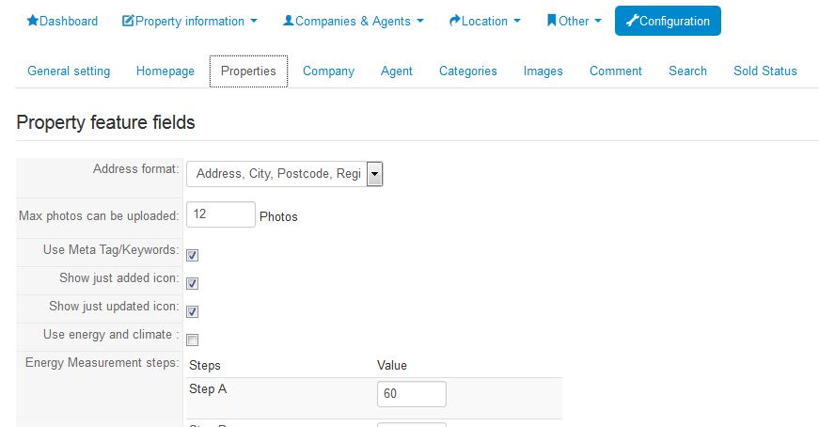Click the Other bookmark icon
Screen dimensions: 819x427
coord(552,21)
